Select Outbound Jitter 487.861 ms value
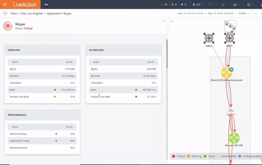262x165 pixels. tap(149, 90)
